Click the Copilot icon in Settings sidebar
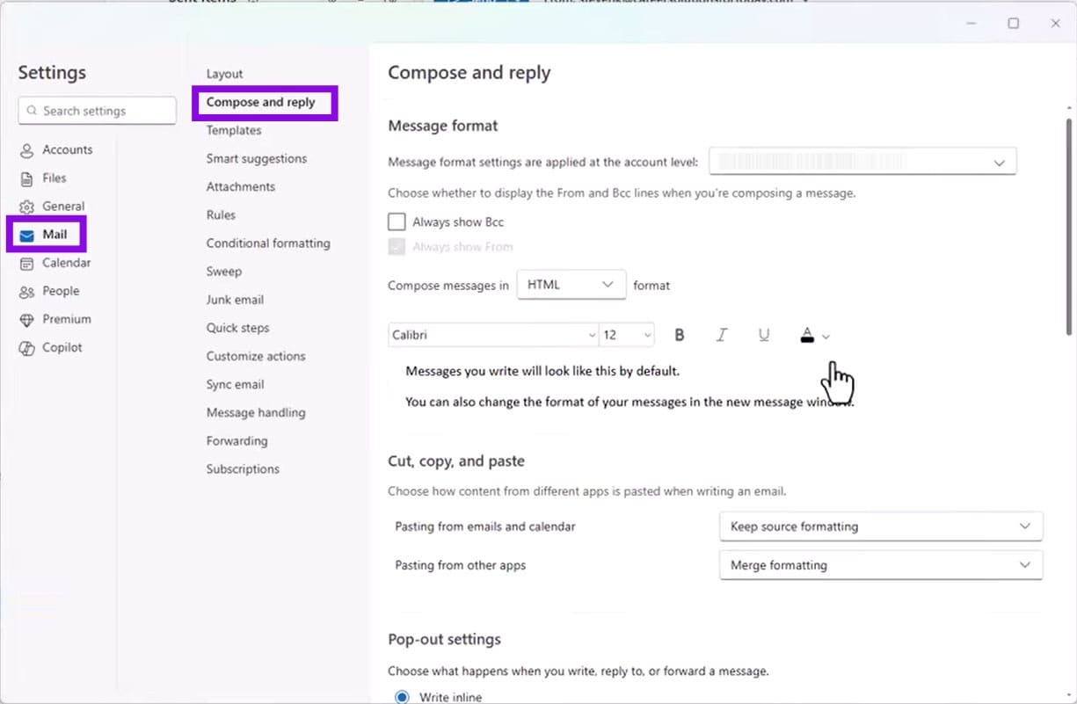 pos(26,347)
